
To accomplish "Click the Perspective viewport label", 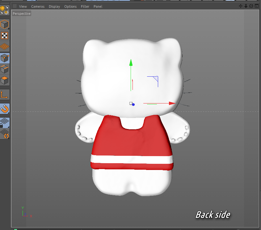I will point(22,14).
